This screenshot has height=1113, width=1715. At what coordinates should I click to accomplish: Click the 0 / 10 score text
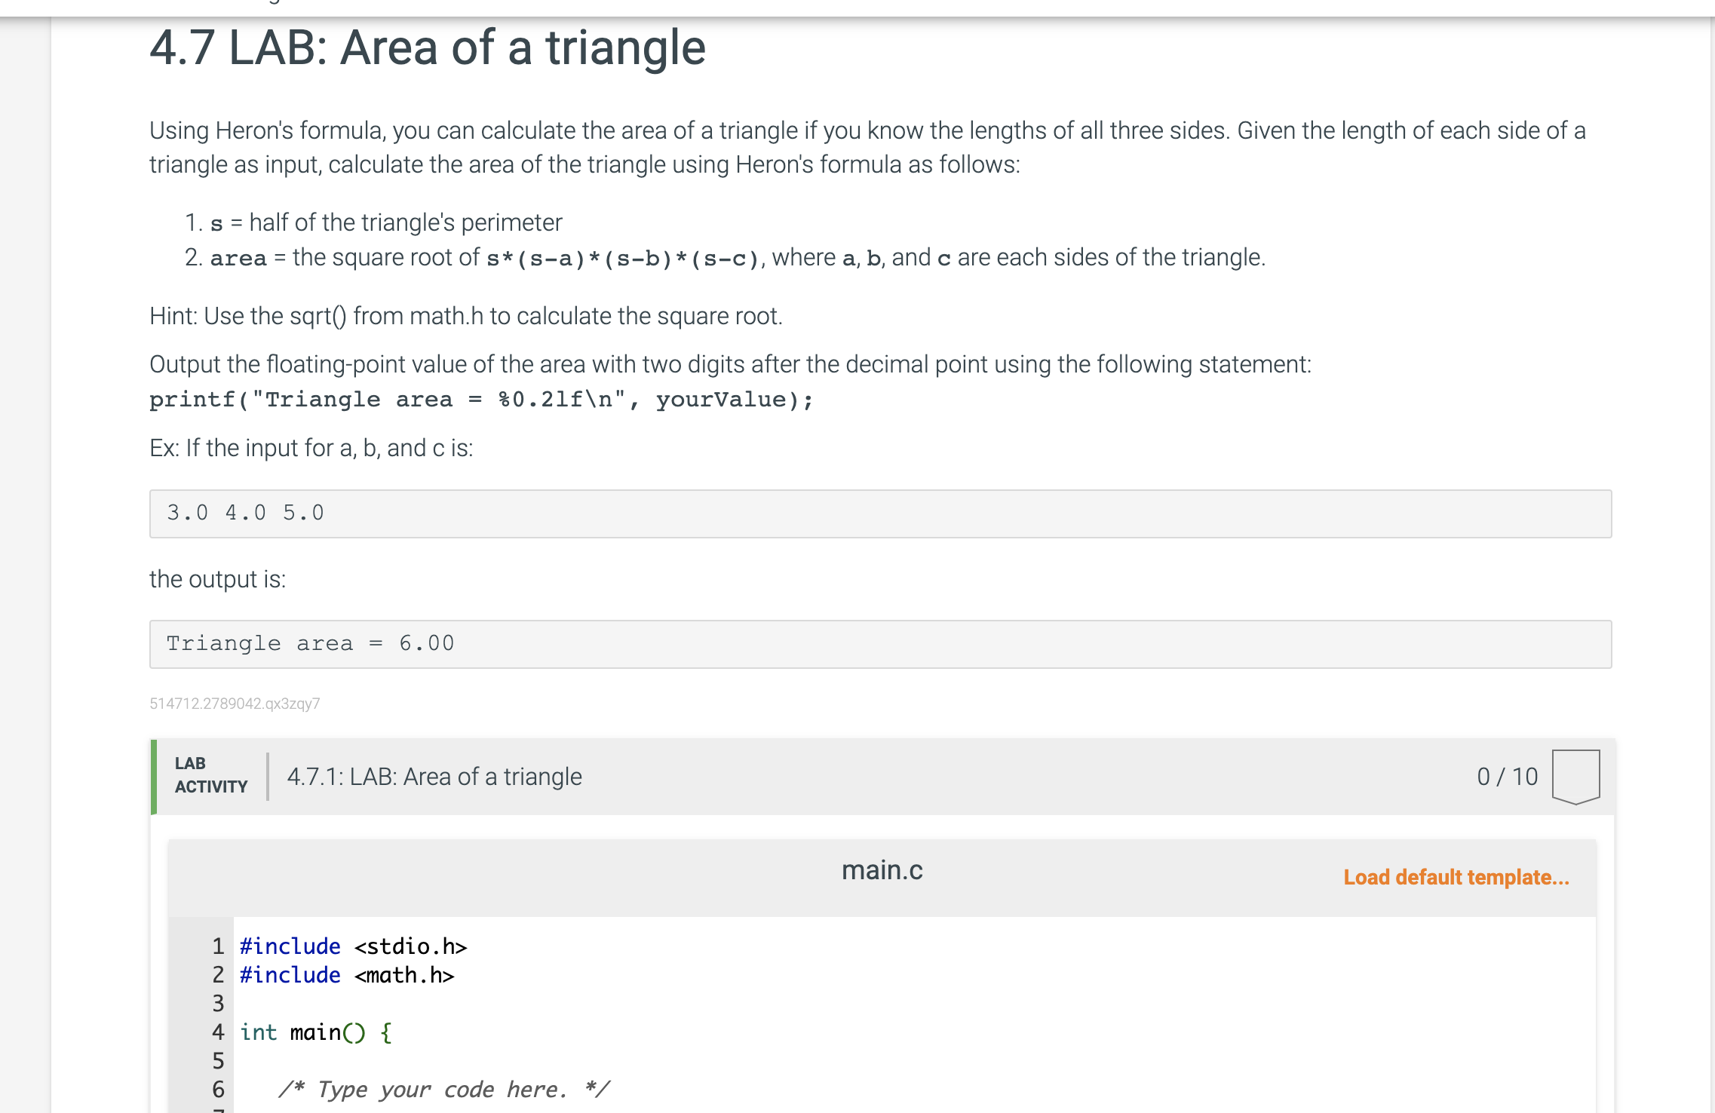[1507, 777]
